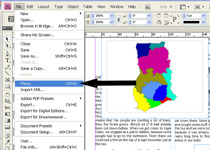This screenshot has height=150, width=210.
Task: Click the Ghana map image in the frame
Action: 155,76
